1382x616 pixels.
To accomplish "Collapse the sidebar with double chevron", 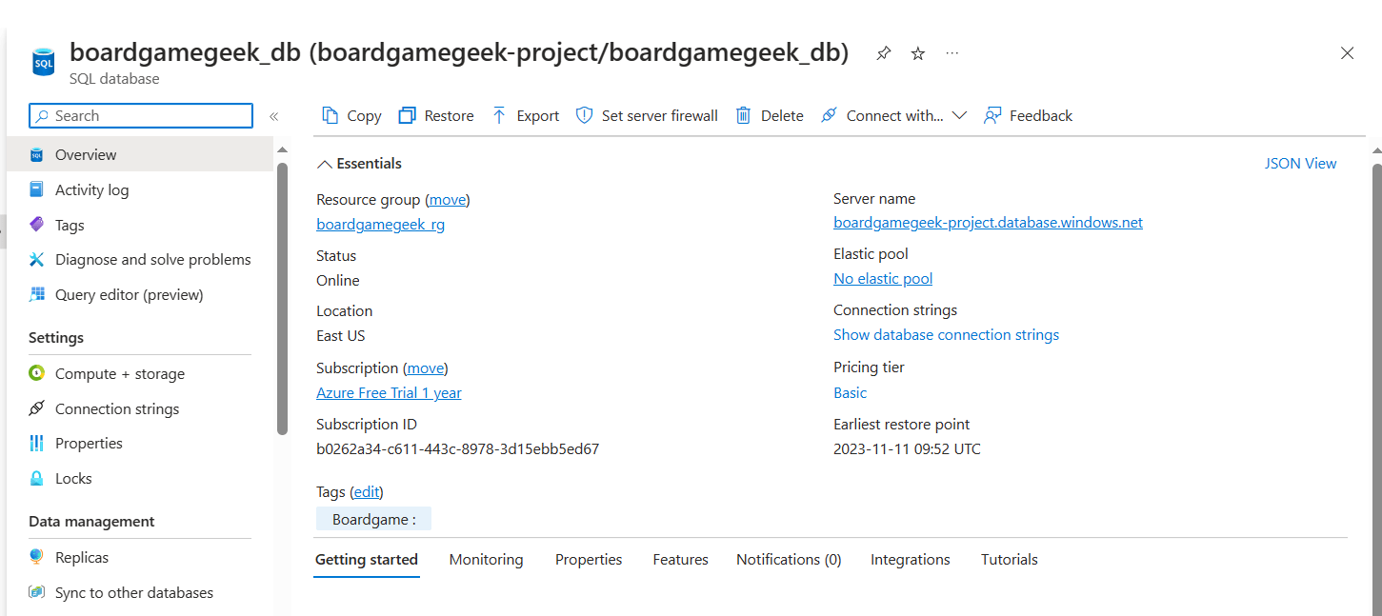I will pos(273,116).
